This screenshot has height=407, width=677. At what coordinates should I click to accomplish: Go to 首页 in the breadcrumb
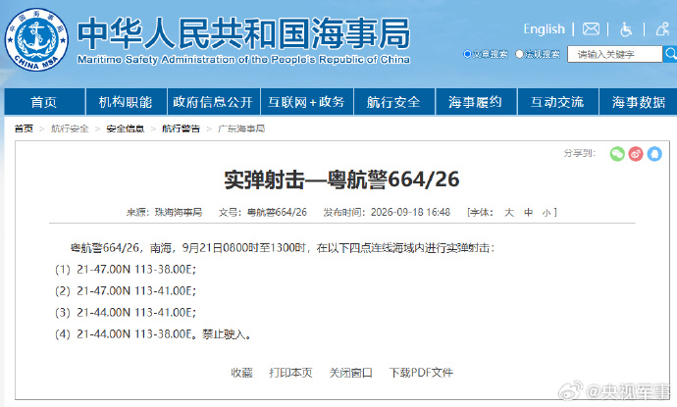24,128
